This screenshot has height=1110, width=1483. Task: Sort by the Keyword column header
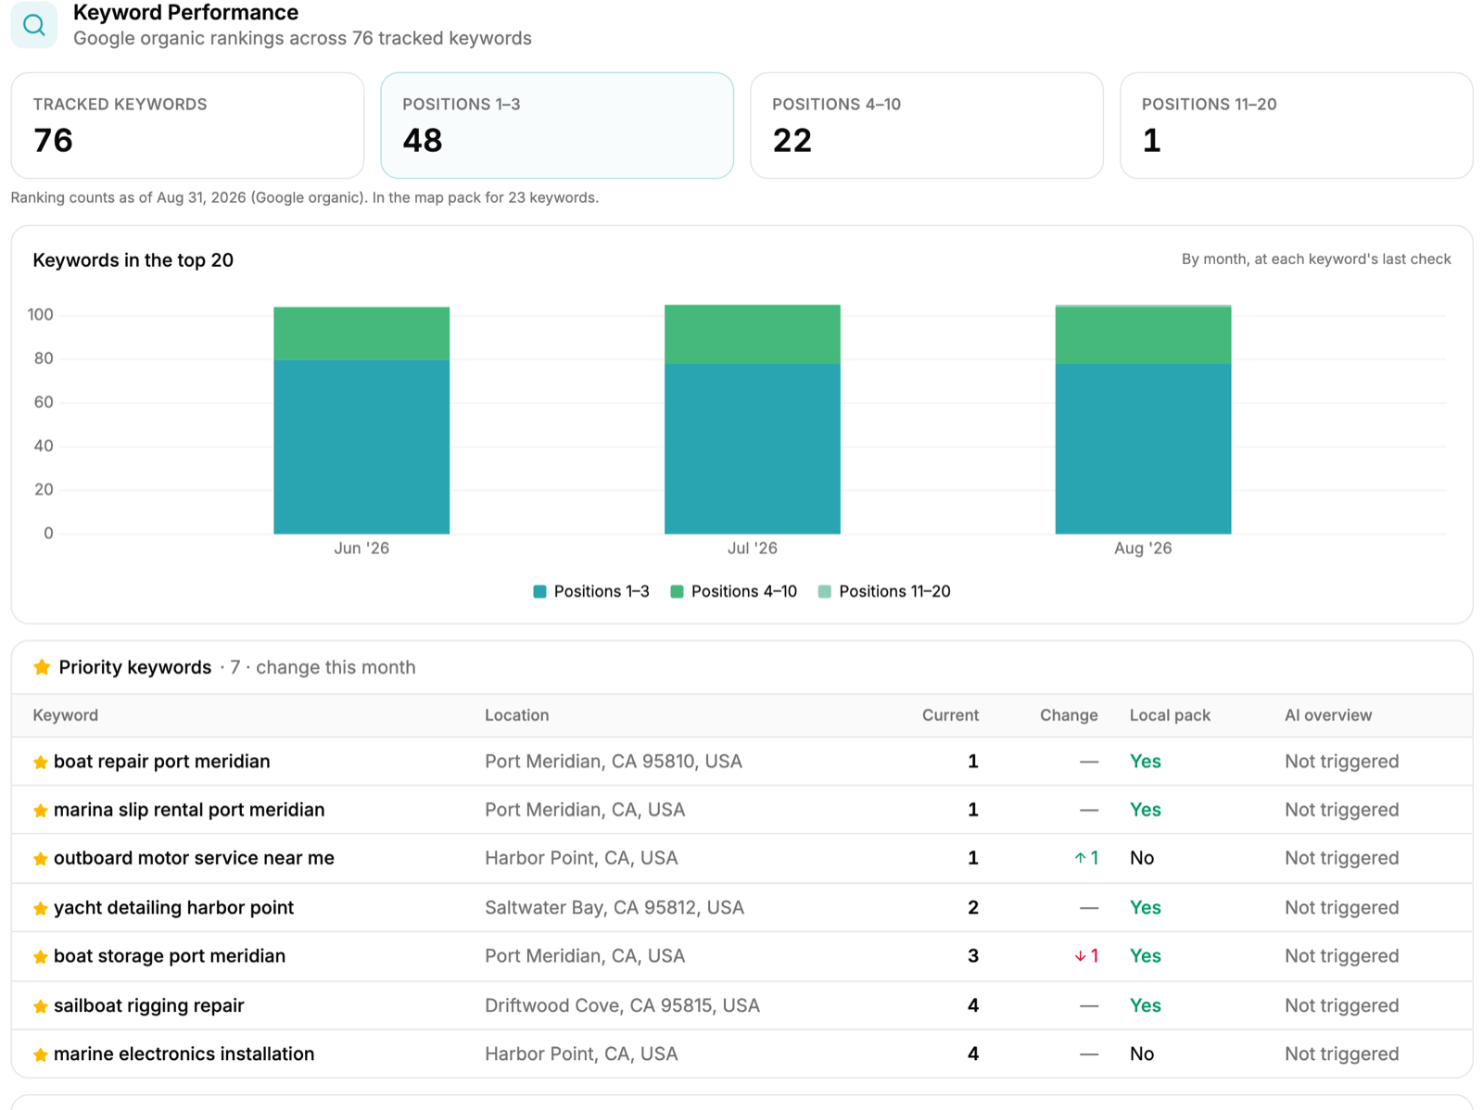pos(65,715)
